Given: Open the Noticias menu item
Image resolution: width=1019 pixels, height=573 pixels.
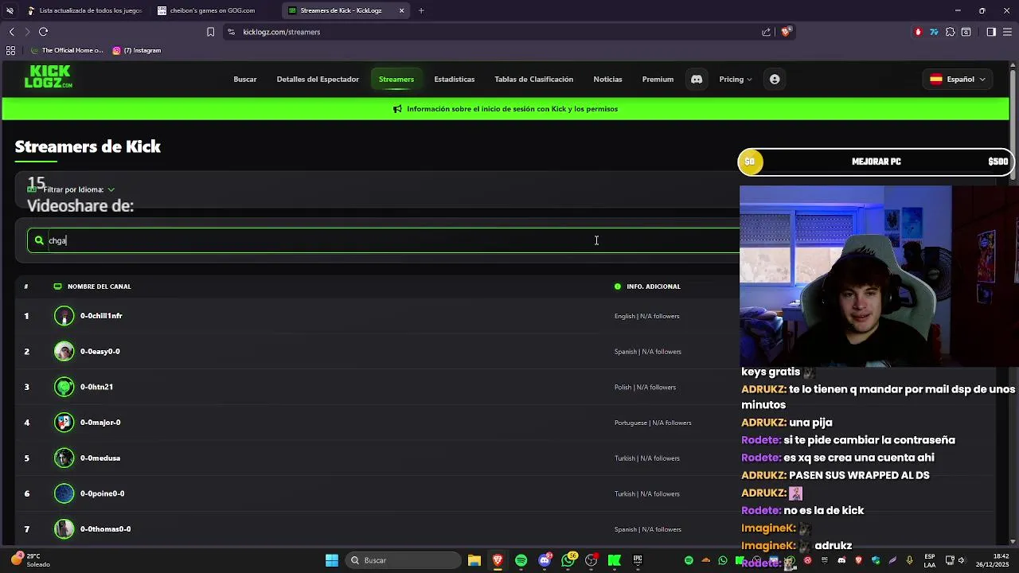Looking at the screenshot, I should tap(608, 80).
